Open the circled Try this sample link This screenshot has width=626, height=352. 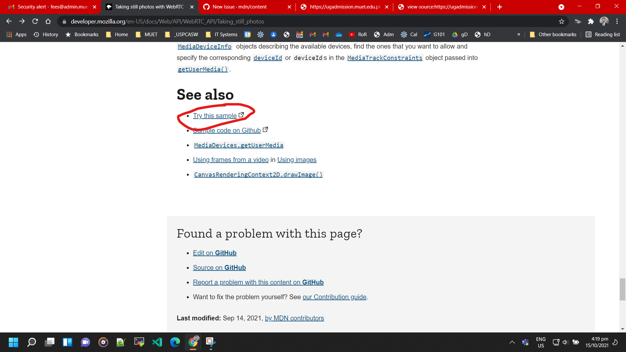(215, 116)
